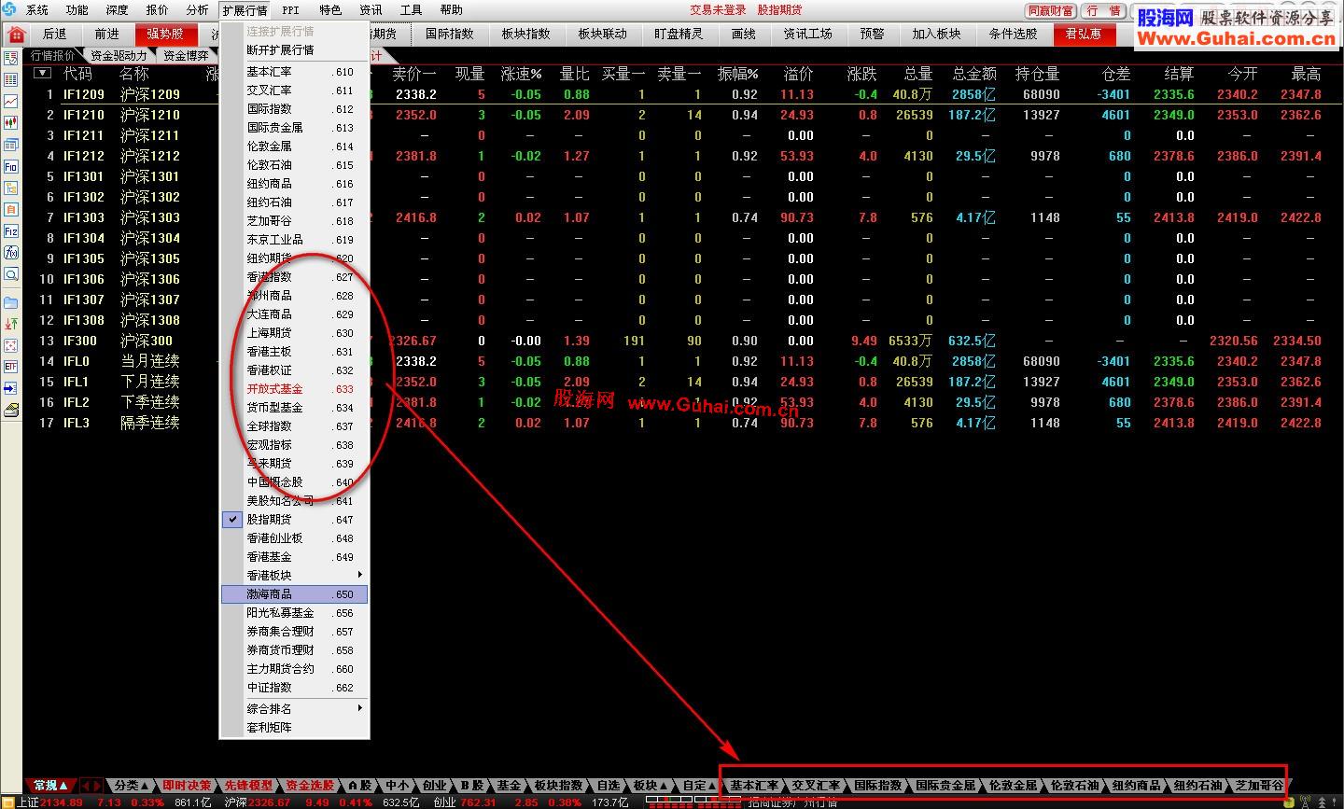Click the 前进 button
Image resolution: width=1344 pixels, height=809 pixels.
coord(107,35)
